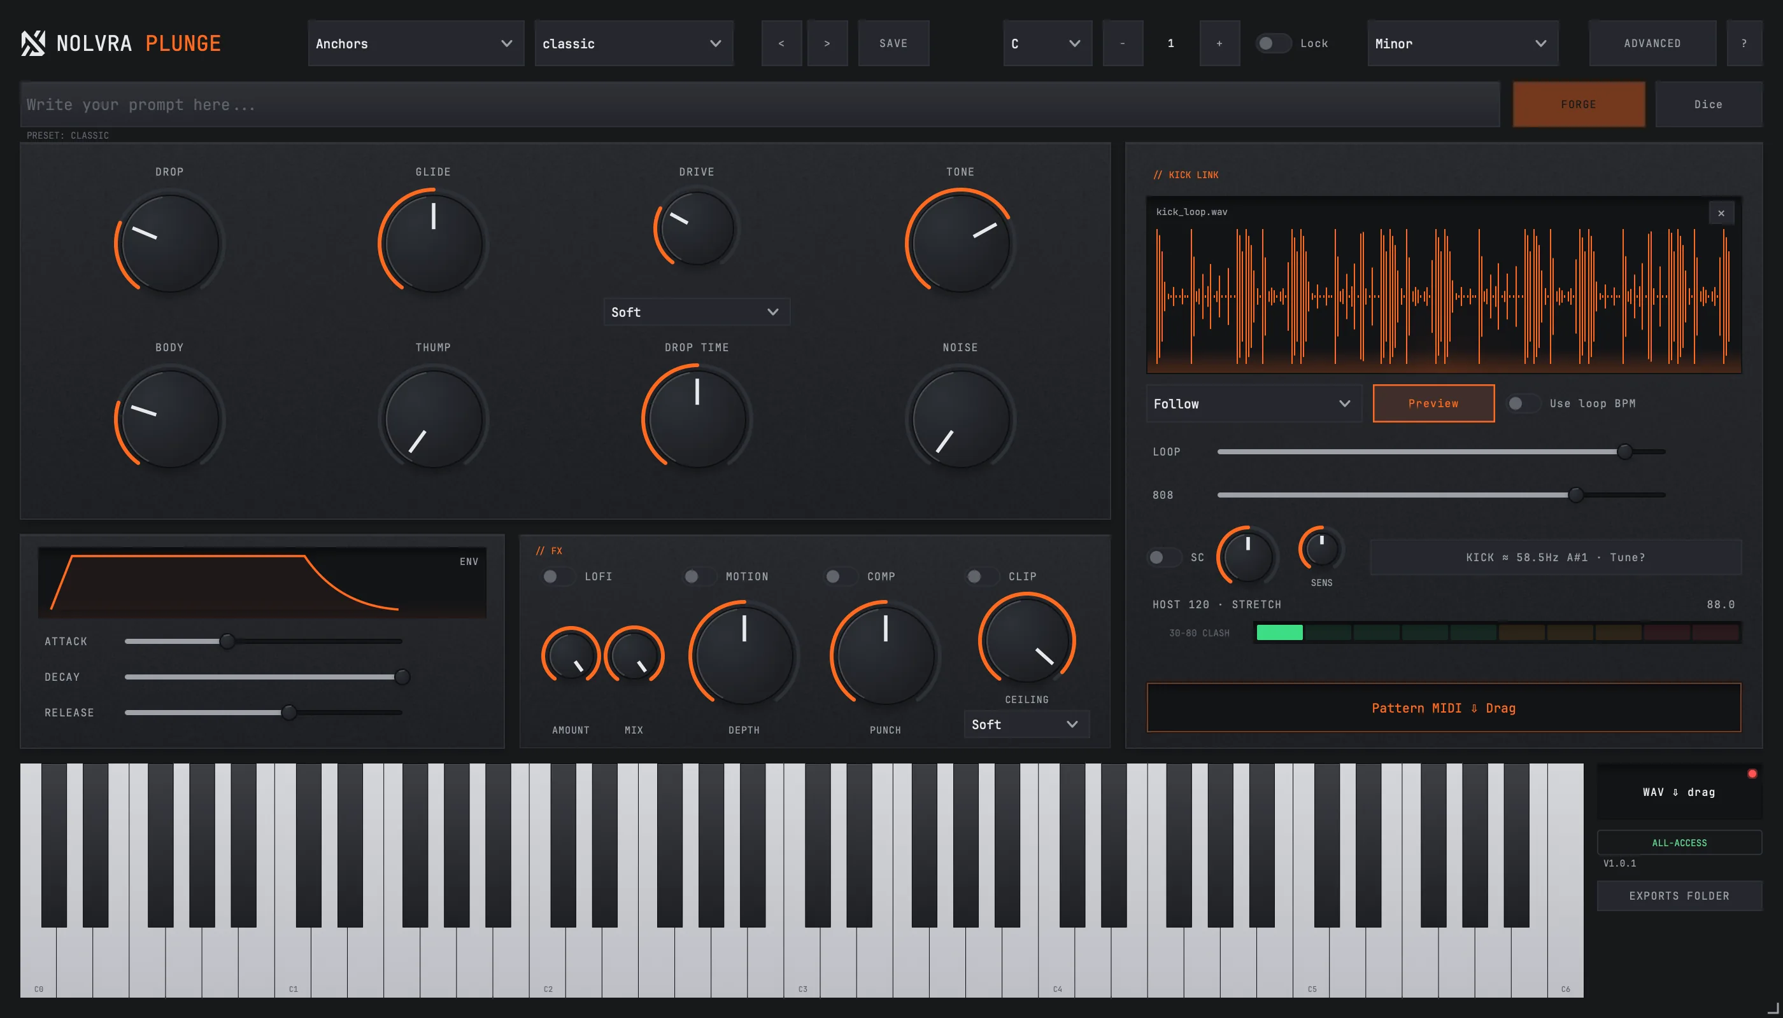Click the COMP PUNCH knob
This screenshot has height=1018, width=1783.
coord(885,655)
